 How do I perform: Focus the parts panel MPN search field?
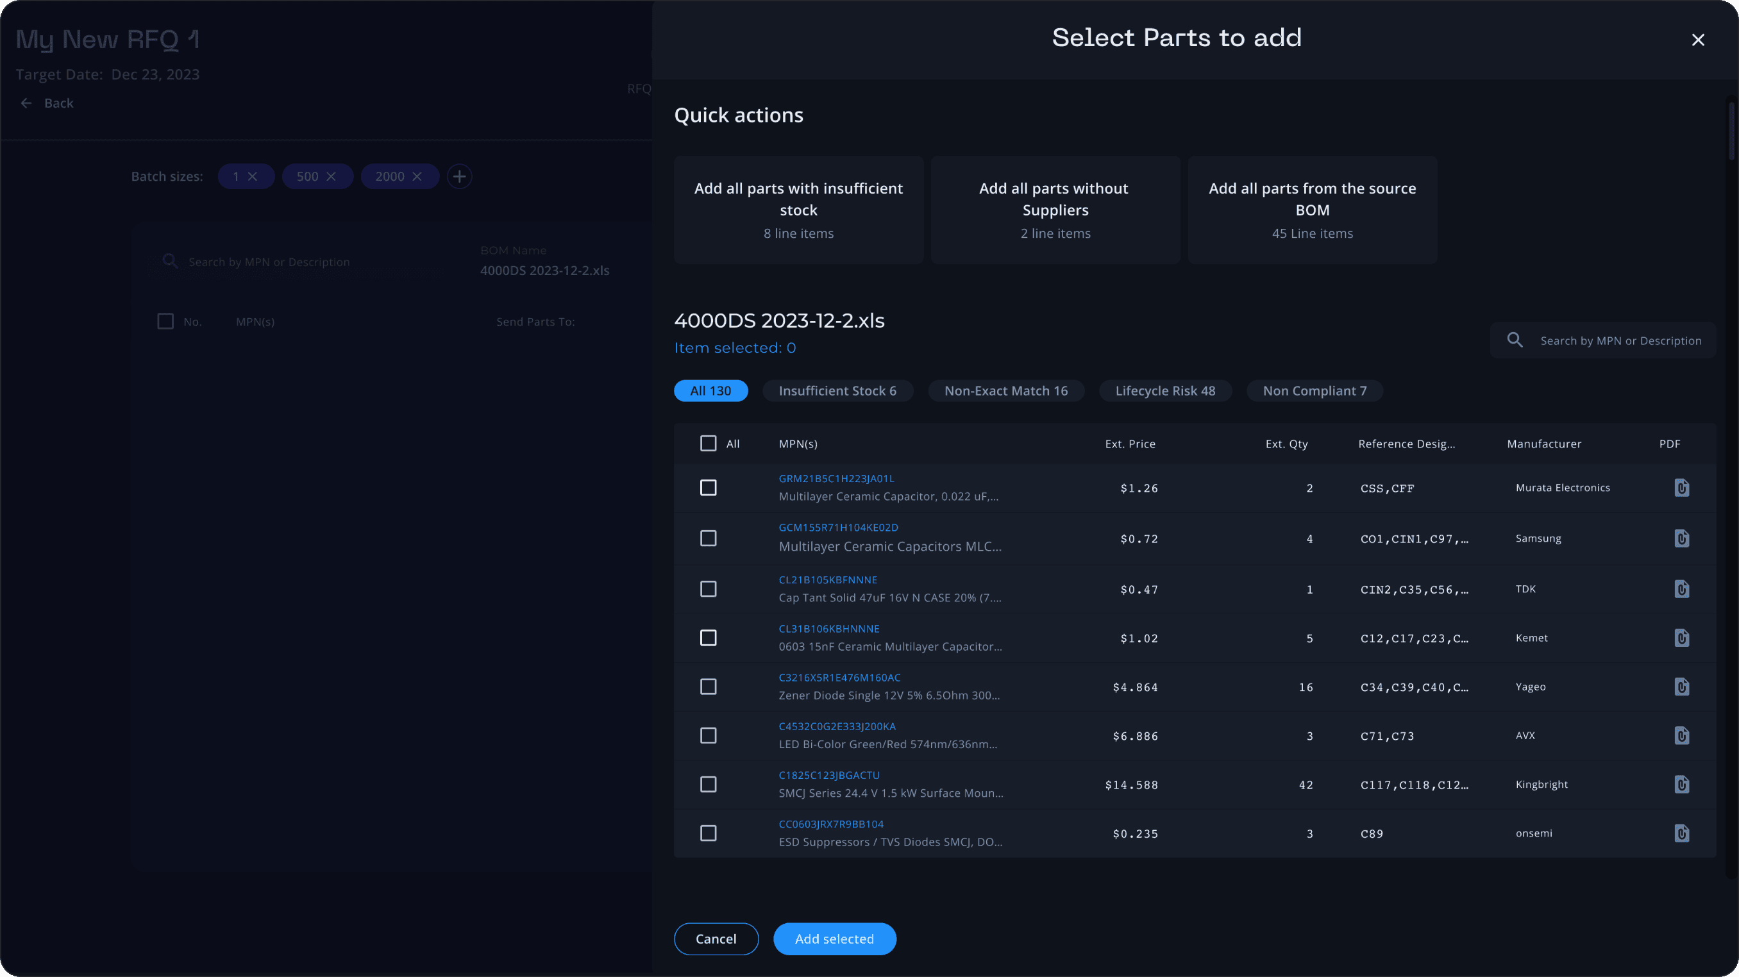tap(1602, 340)
